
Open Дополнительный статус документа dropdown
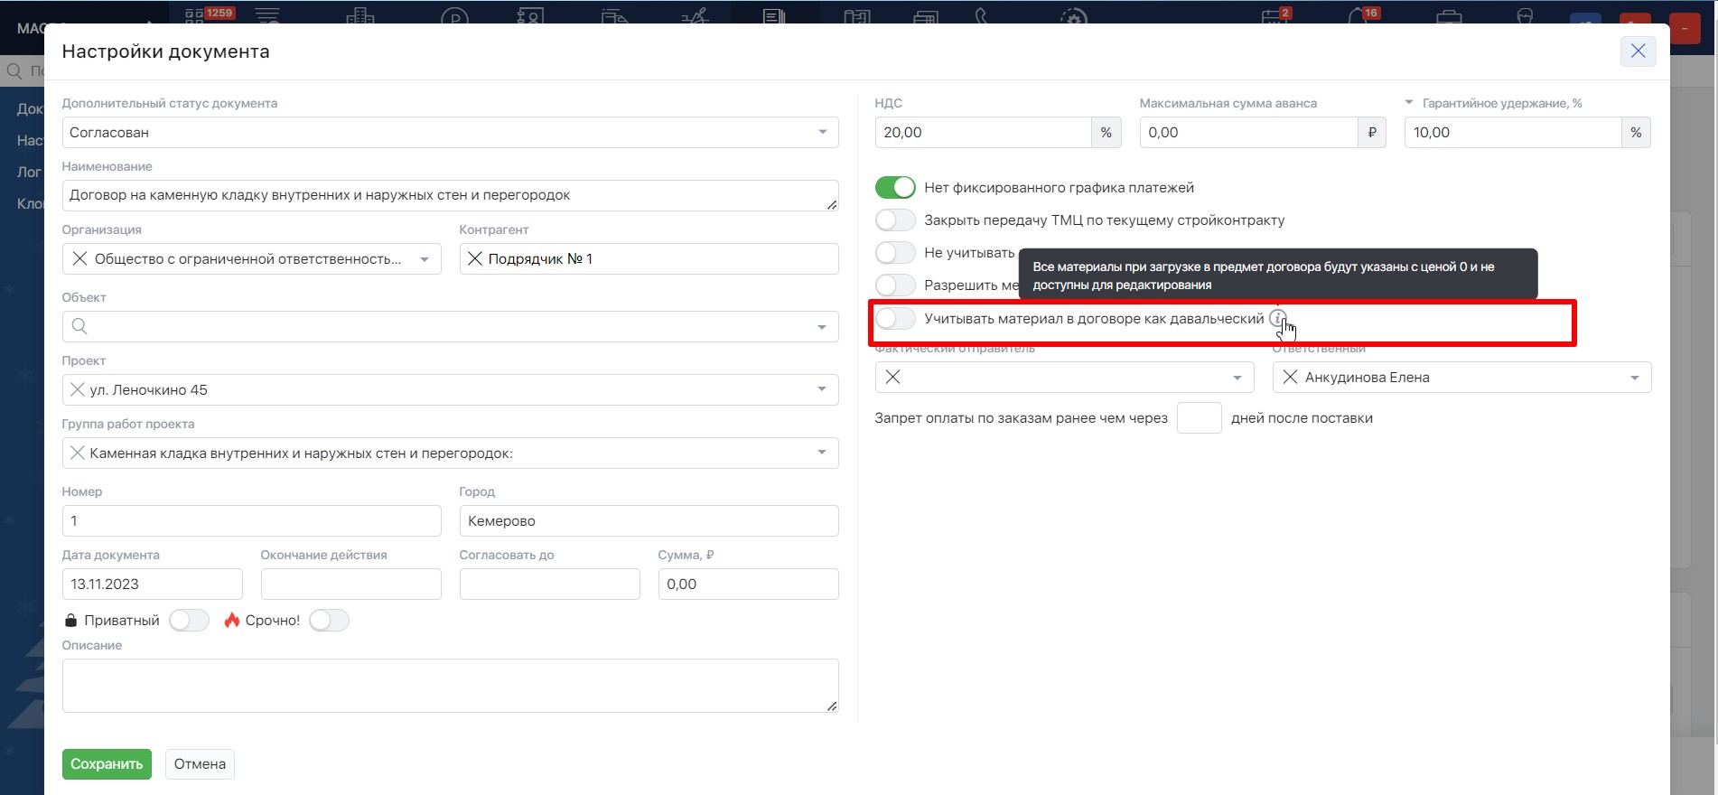point(822,133)
